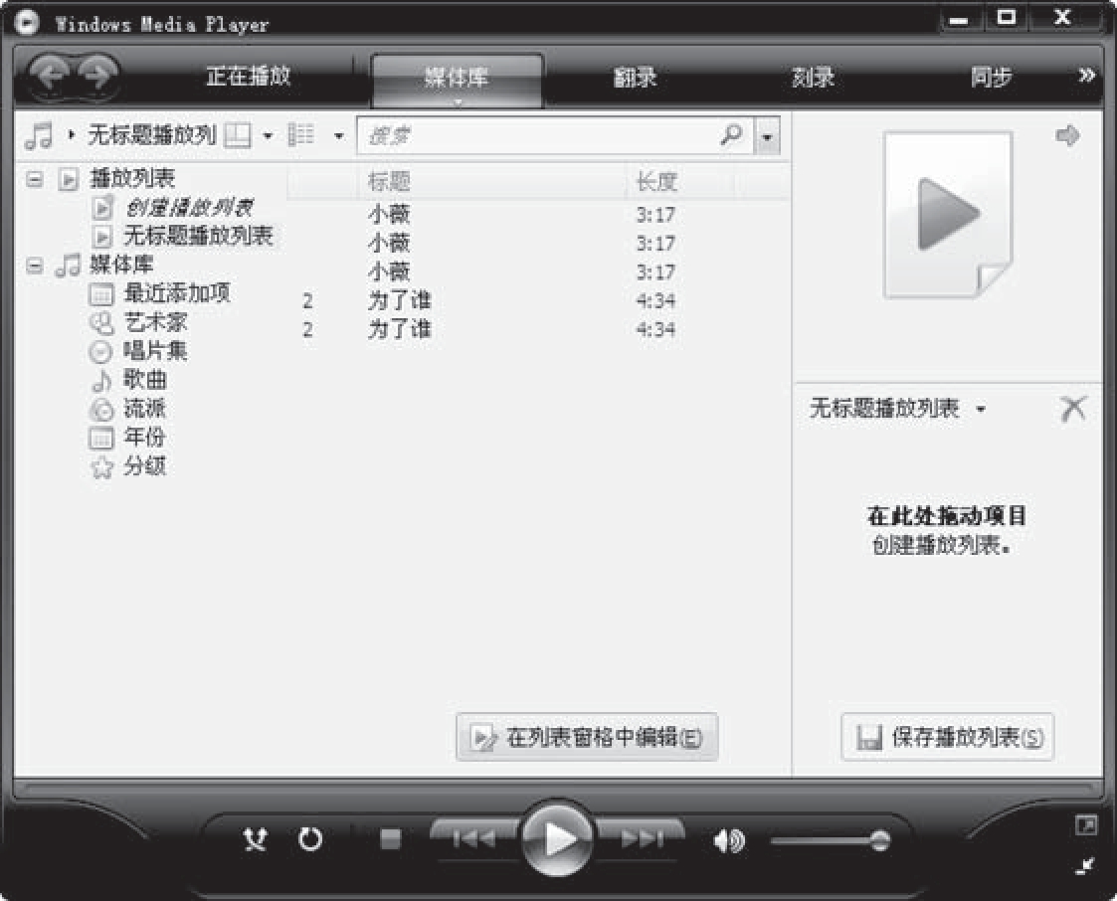Open 流派 view in the library
Viewport: 1117px width, 901px height.
tap(144, 408)
